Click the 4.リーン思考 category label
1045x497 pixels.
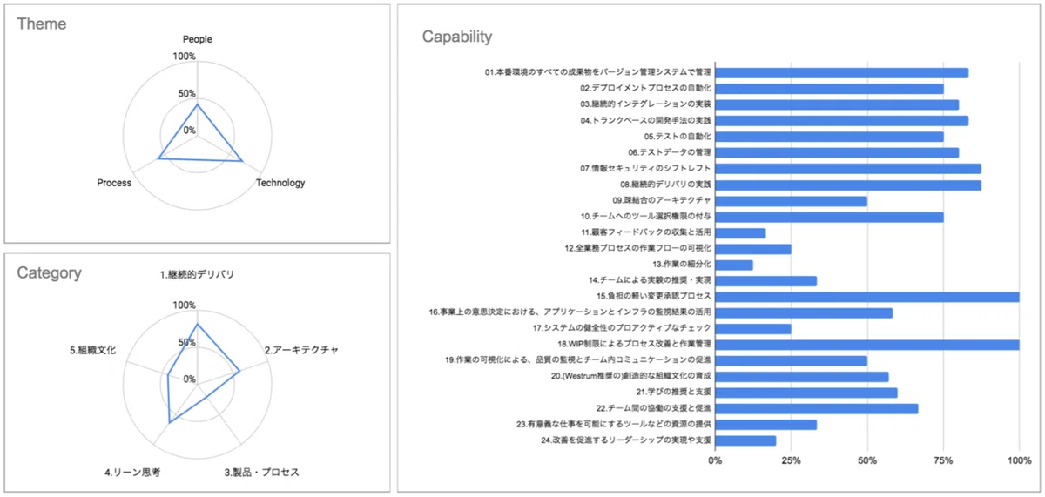coord(131,472)
